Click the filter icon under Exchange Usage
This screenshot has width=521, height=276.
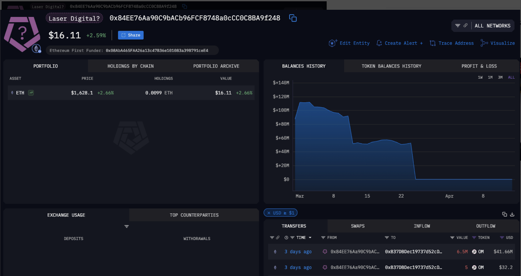127,227
